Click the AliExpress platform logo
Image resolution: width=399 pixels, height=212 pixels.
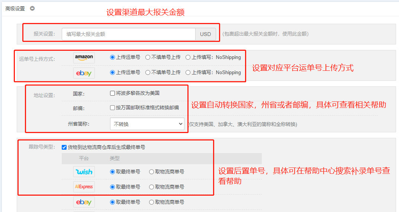click(84, 187)
